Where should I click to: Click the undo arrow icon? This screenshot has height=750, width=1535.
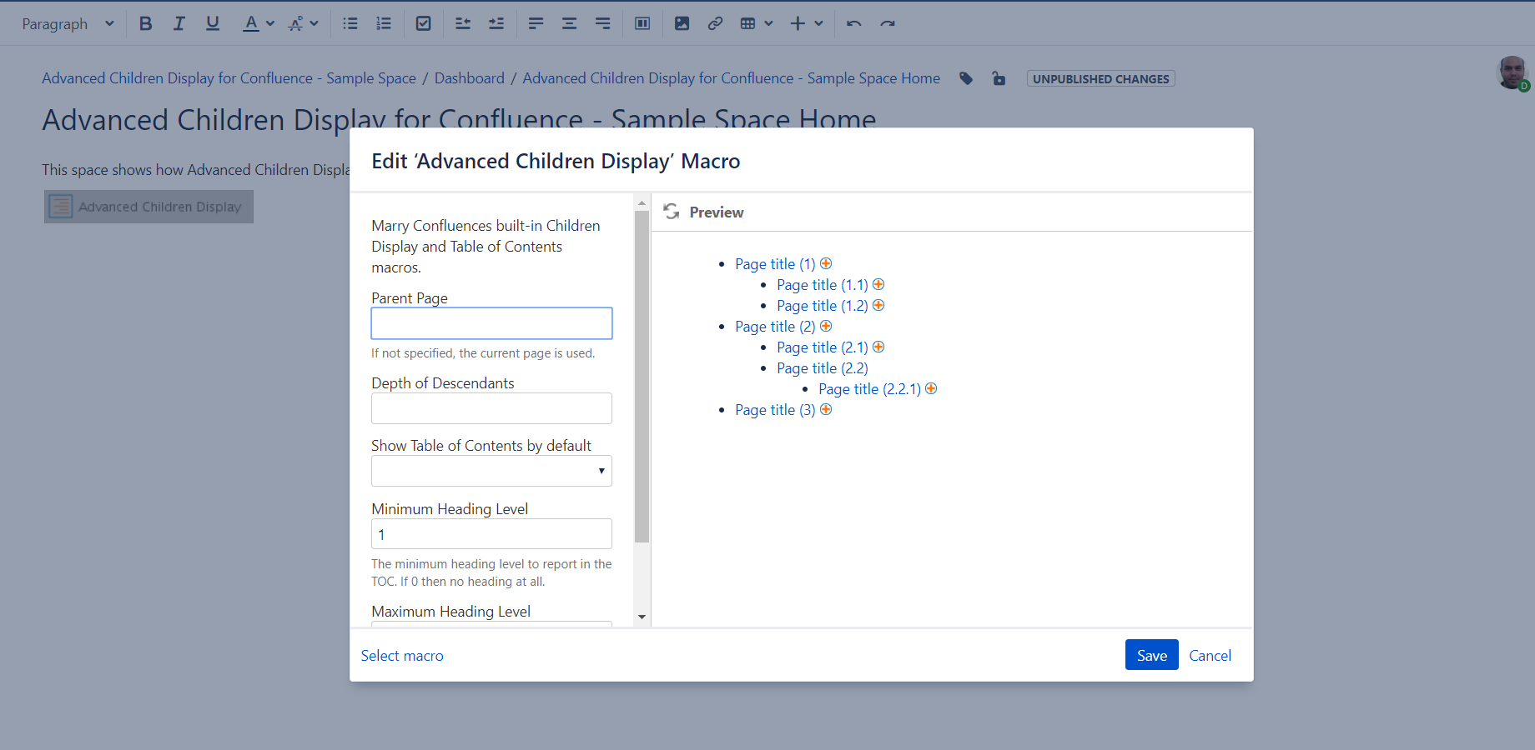(853, 23)
